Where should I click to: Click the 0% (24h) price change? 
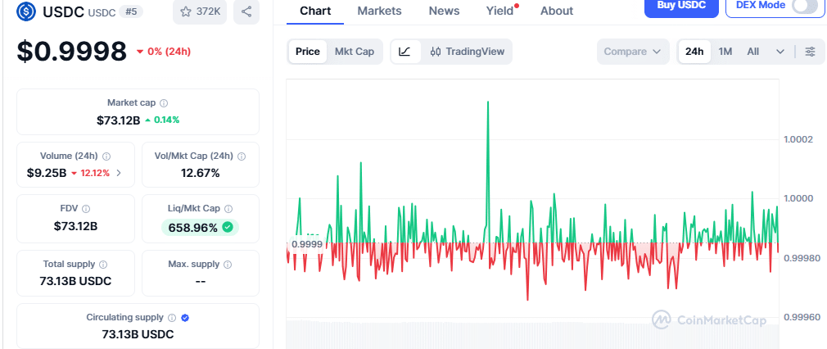[x=164, y=52]
